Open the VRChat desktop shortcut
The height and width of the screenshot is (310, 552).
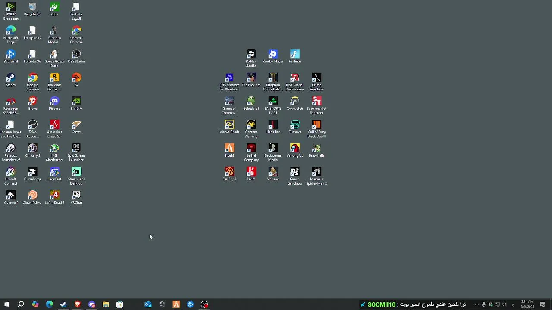tap(76, 198)
